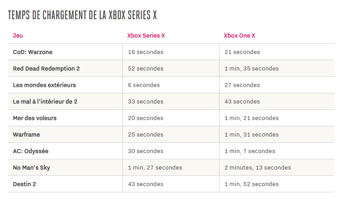The width and height of the screenshot is (342, 199).
Task: Select "Le mal à l'intérieur de 2" row label
Action: (45, 102)
